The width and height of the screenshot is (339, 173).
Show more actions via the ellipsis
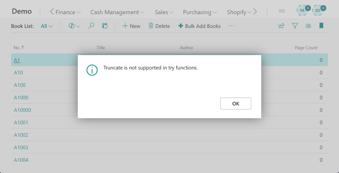[231, 26]
